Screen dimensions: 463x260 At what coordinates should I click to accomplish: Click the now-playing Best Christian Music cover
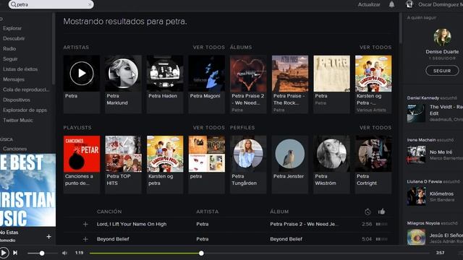click(27, 190)
